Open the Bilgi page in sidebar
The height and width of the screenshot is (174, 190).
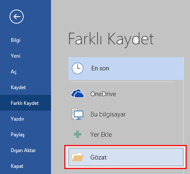[x=15, y=40]
